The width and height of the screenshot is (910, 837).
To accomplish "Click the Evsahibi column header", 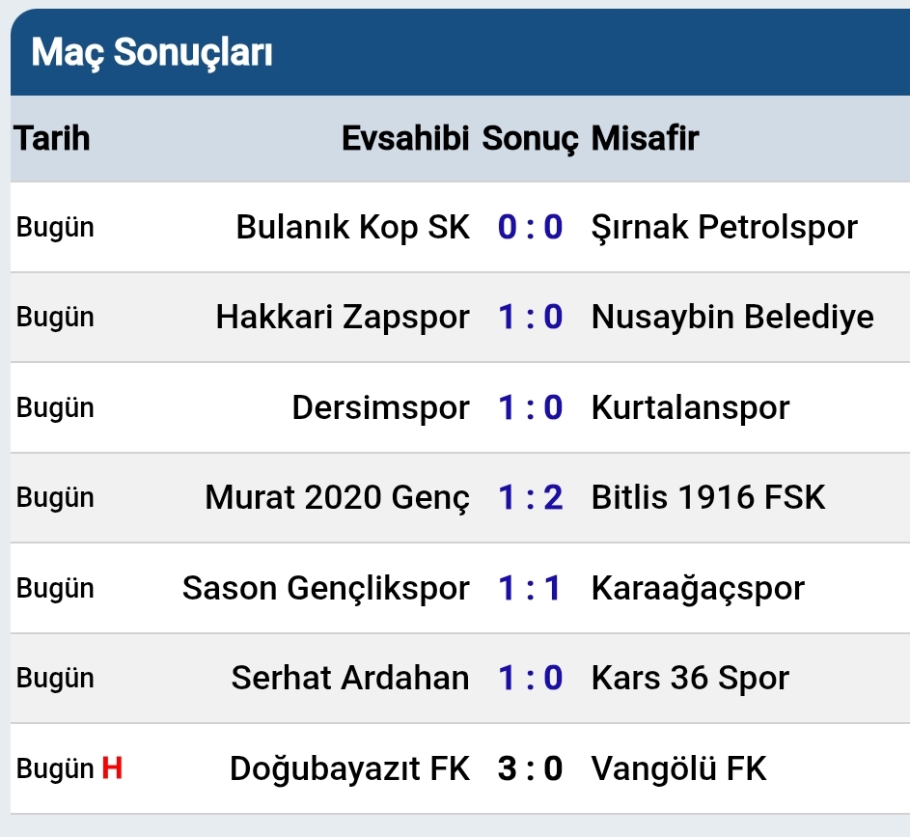I will tap(405, 138).
